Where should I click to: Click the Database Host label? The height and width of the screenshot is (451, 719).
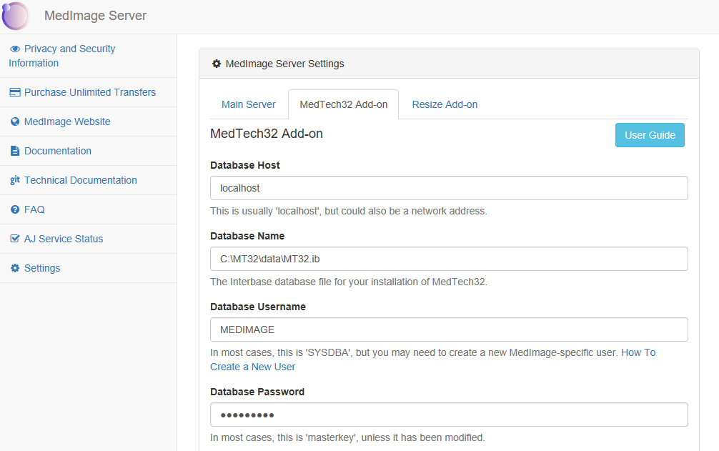pos(245,165)
